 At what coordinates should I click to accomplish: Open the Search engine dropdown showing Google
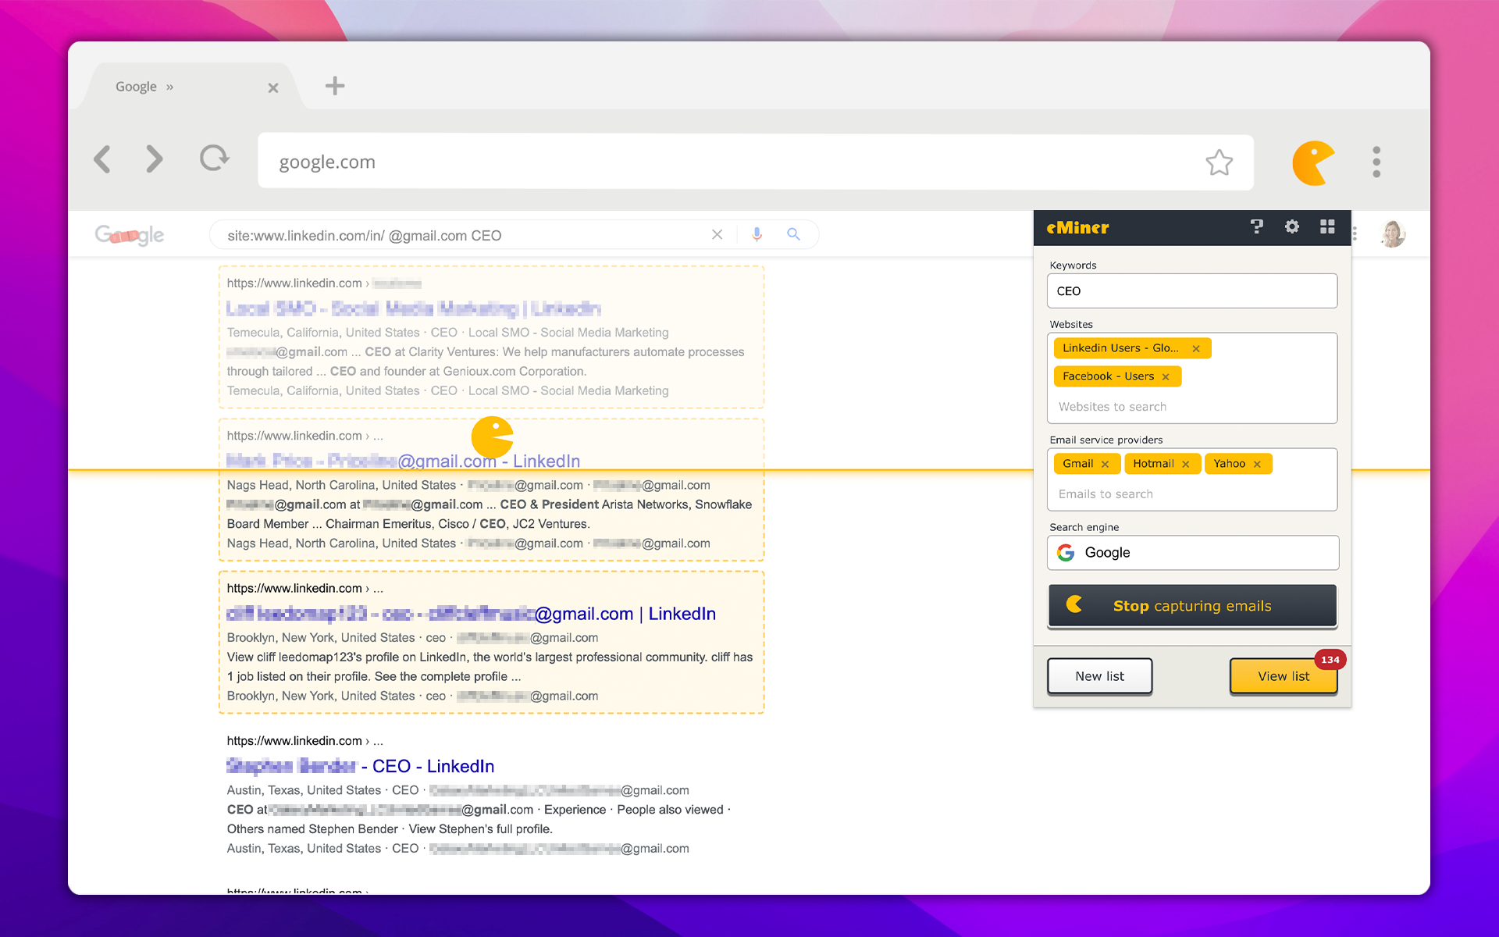coord(1192,553)
